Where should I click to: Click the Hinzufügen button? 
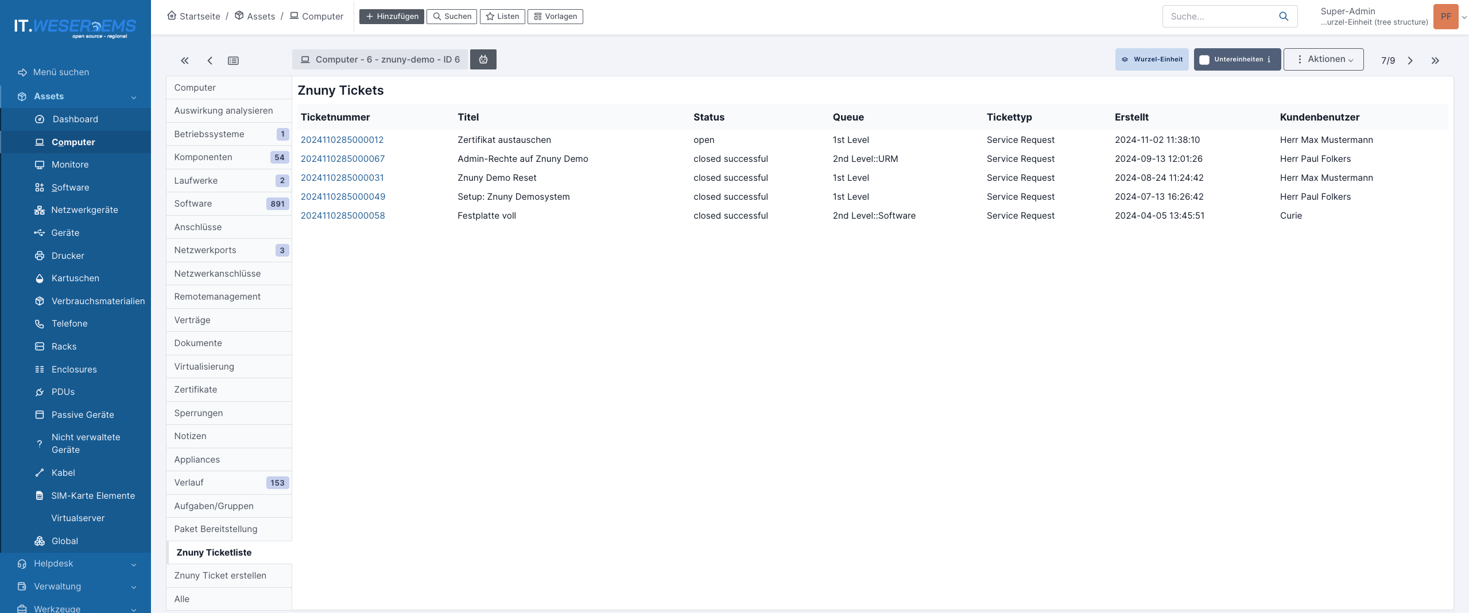pyautogui.click(x=392, y=17)
